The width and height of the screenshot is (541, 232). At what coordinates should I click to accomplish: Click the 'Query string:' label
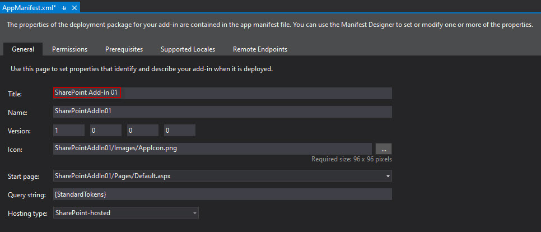[x=26, y=196]
